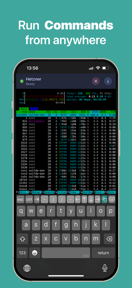Image resolution: width=132 pixels, height=288 pixels.
Task: Start dictation with the microphone icon
Action: [105, 268]
